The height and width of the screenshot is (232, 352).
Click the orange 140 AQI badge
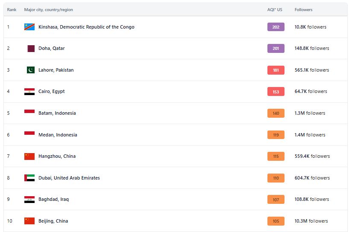(x=276, y=113)
